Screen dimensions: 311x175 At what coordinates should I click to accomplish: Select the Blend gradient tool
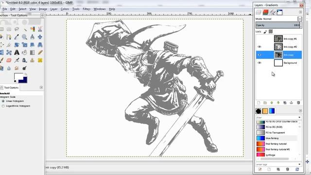click(x=33, y=52)
